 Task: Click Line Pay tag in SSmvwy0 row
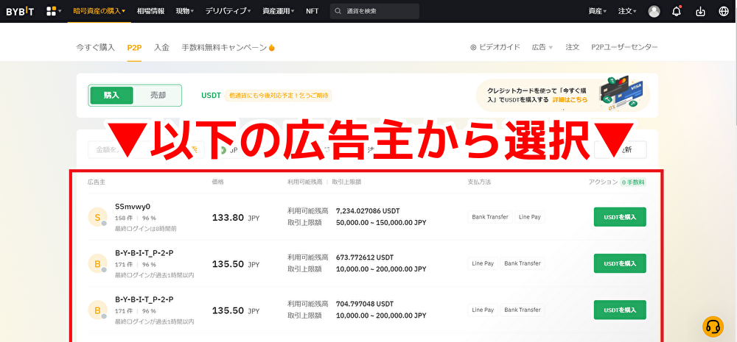[530, 217]
